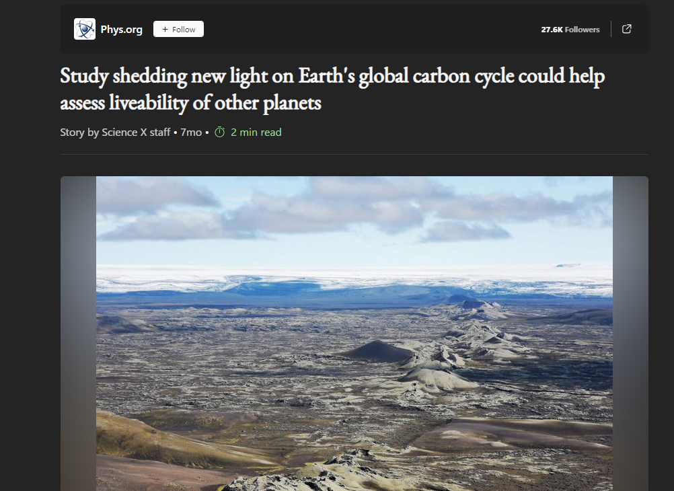This screenshot has width=674, height=491.
Task: Click the dark volcanic cone in photo
Action: pos(378,351)
